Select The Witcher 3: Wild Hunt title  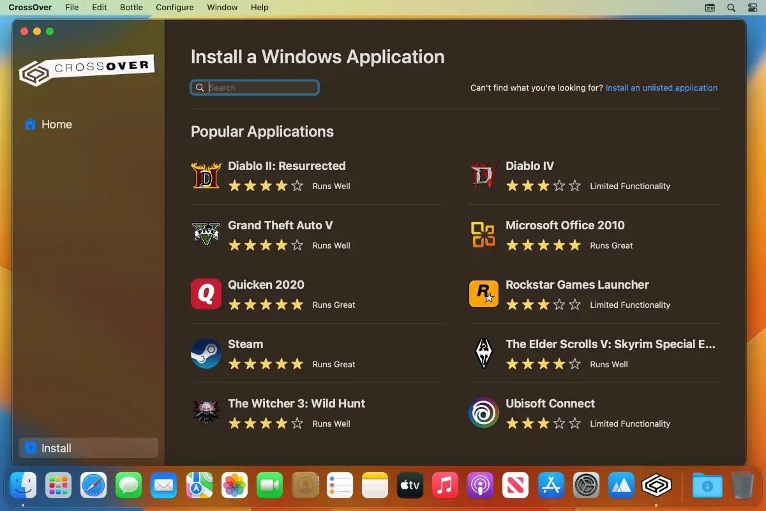pyautogui.click(x=297, y=403)
